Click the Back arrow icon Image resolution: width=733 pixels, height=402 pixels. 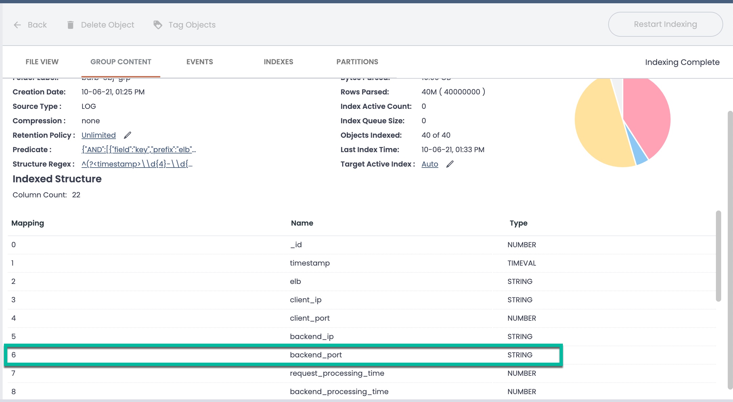pyautogui.click(x=17, y=25)
